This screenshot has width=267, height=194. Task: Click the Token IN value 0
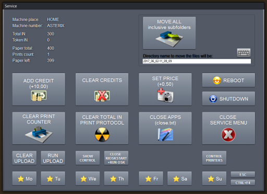pos(48,40)
